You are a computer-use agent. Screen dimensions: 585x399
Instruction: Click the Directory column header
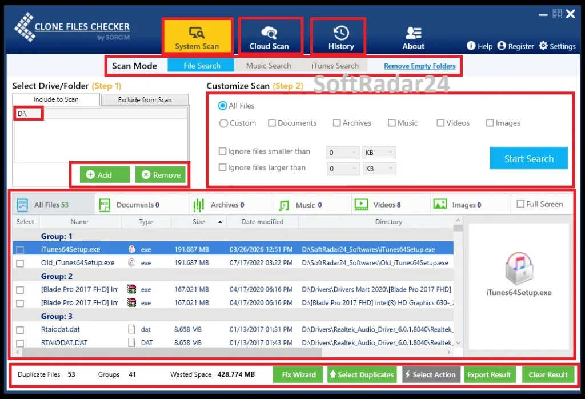[376, 222]
